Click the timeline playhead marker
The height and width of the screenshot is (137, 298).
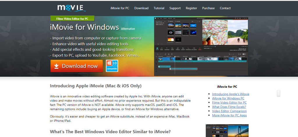(x=175, y=57)
